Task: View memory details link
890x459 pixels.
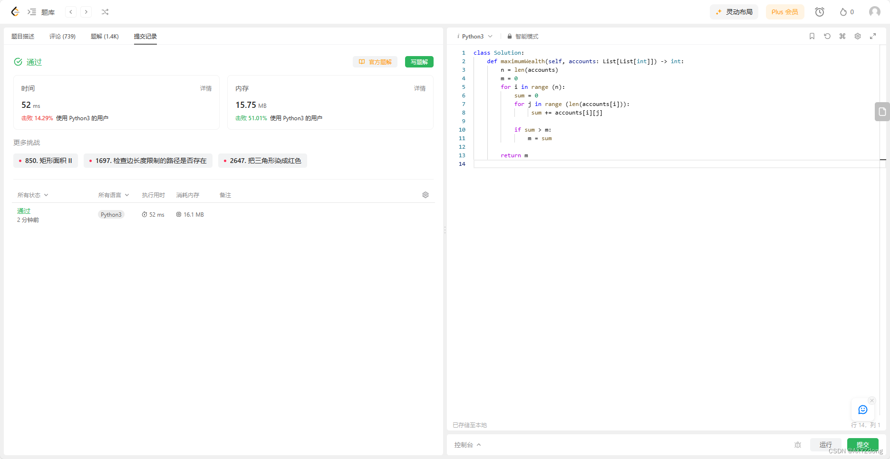Action: (x=420, y=88)
